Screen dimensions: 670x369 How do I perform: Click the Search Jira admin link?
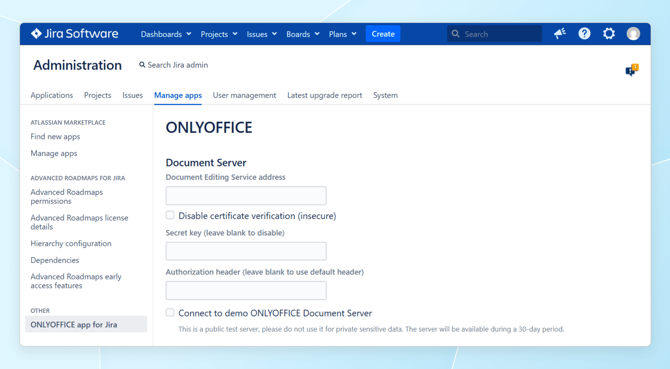pos(174,65)
